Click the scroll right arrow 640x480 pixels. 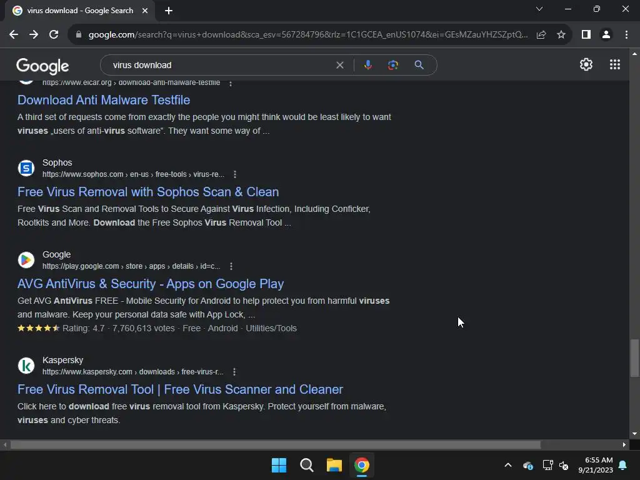(624, 445)
